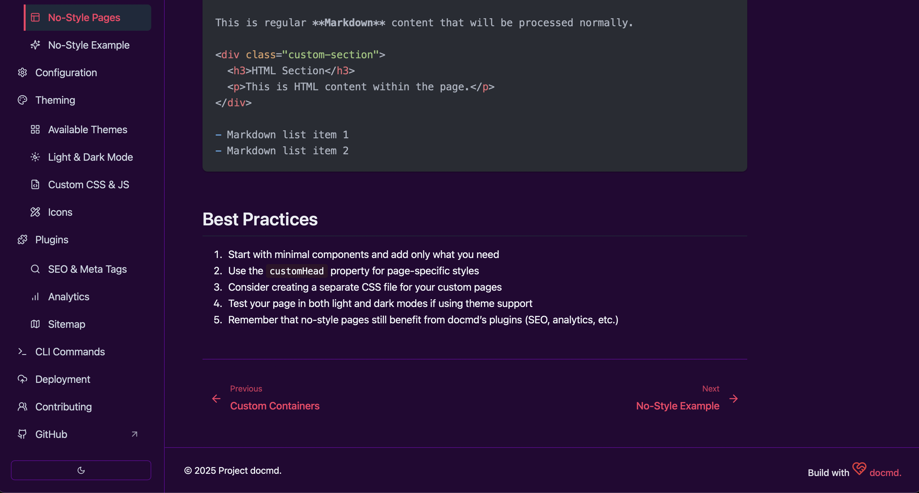The height and width of the screenshot is (493, 919).
Task: Click the people icon beside Contributing
Action: pyautogui.click(x=22, y=406)
